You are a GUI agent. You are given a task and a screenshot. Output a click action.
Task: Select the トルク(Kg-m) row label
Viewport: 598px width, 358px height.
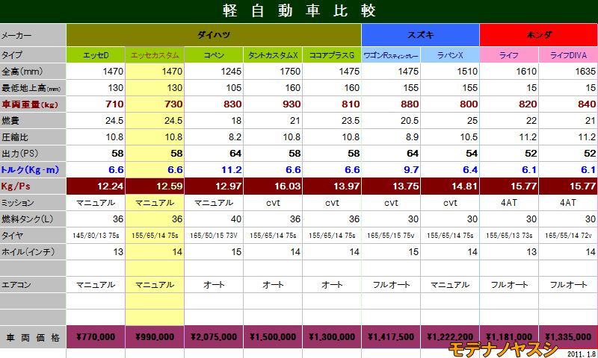tap(33, 170)
